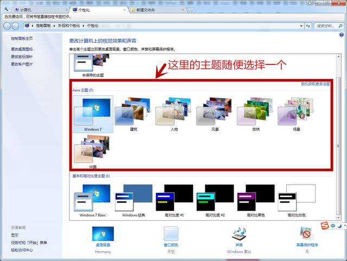Click the theme list scroll down arrow
347x261 pixels.
click(x=338, y=218)
